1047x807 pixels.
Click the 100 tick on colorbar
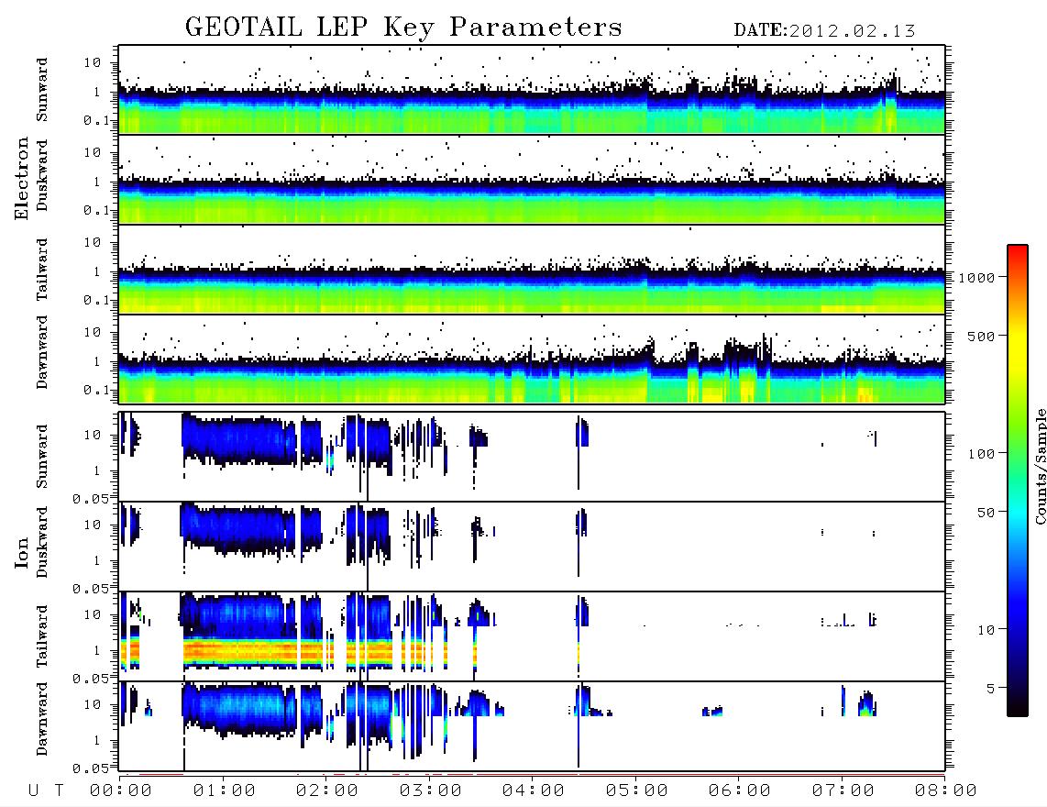(x=981, y=454)
